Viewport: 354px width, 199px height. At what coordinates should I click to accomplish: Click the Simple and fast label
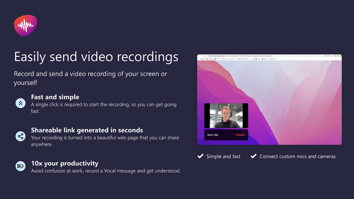coord(223,156)
